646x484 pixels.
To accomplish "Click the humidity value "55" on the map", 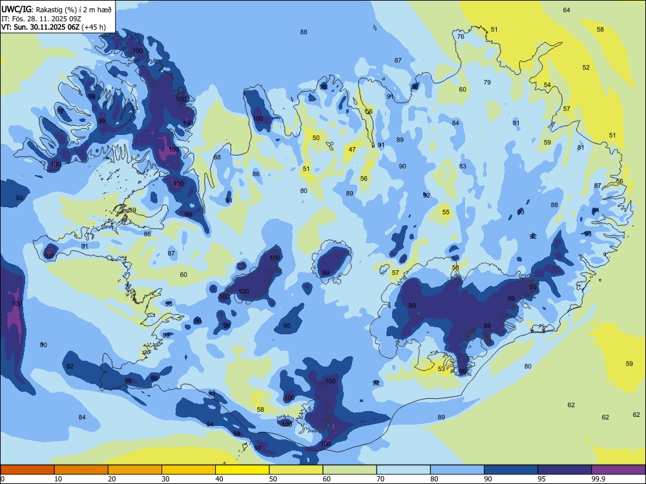I will (446, 212).
